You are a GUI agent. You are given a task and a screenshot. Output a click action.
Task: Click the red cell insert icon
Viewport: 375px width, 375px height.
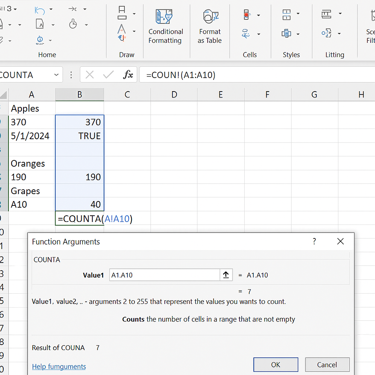[x=246, y=15]
